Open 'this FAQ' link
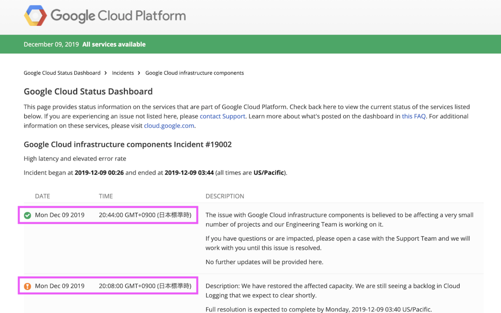501x313 pixels. pyautogui.click(x=414, y=116)
